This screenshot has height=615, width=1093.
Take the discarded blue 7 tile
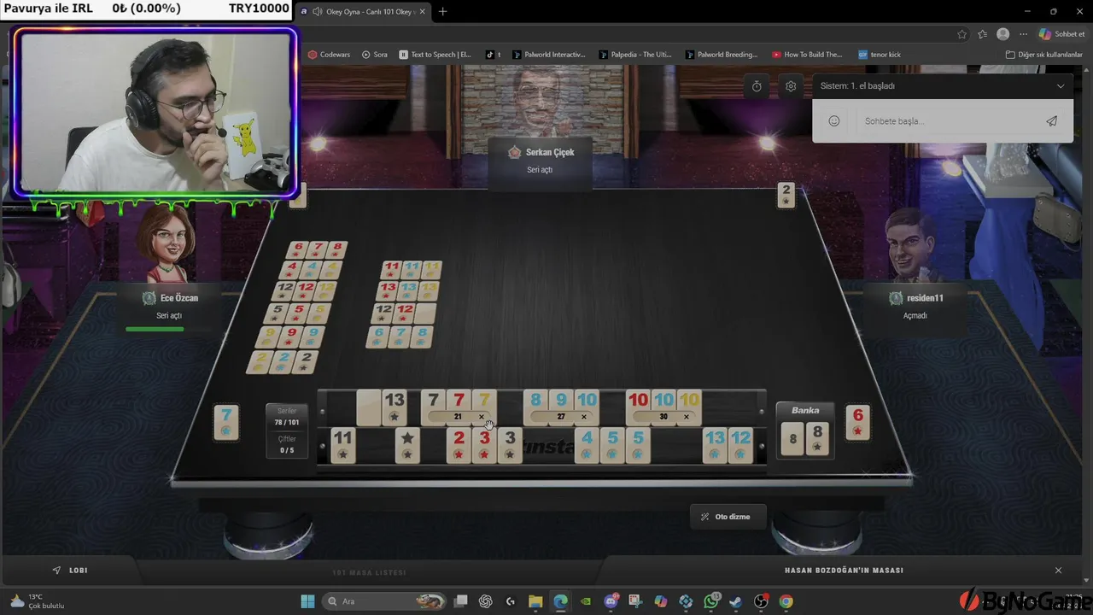pos(226,422)
